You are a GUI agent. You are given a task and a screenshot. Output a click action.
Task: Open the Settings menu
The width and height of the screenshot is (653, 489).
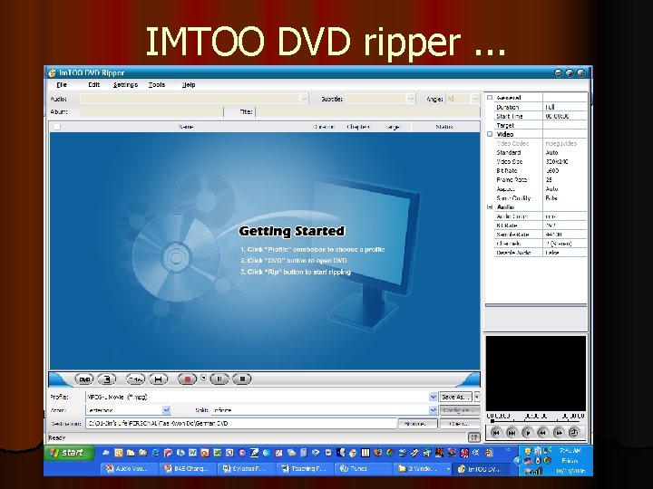pyautogui.click(x=125, y=85)
